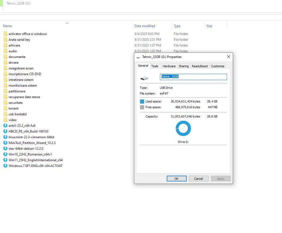Click the drivere folder icon
The width and height of the screenshot is (282, 233).
pyautogui.click(x=5, y=63)
